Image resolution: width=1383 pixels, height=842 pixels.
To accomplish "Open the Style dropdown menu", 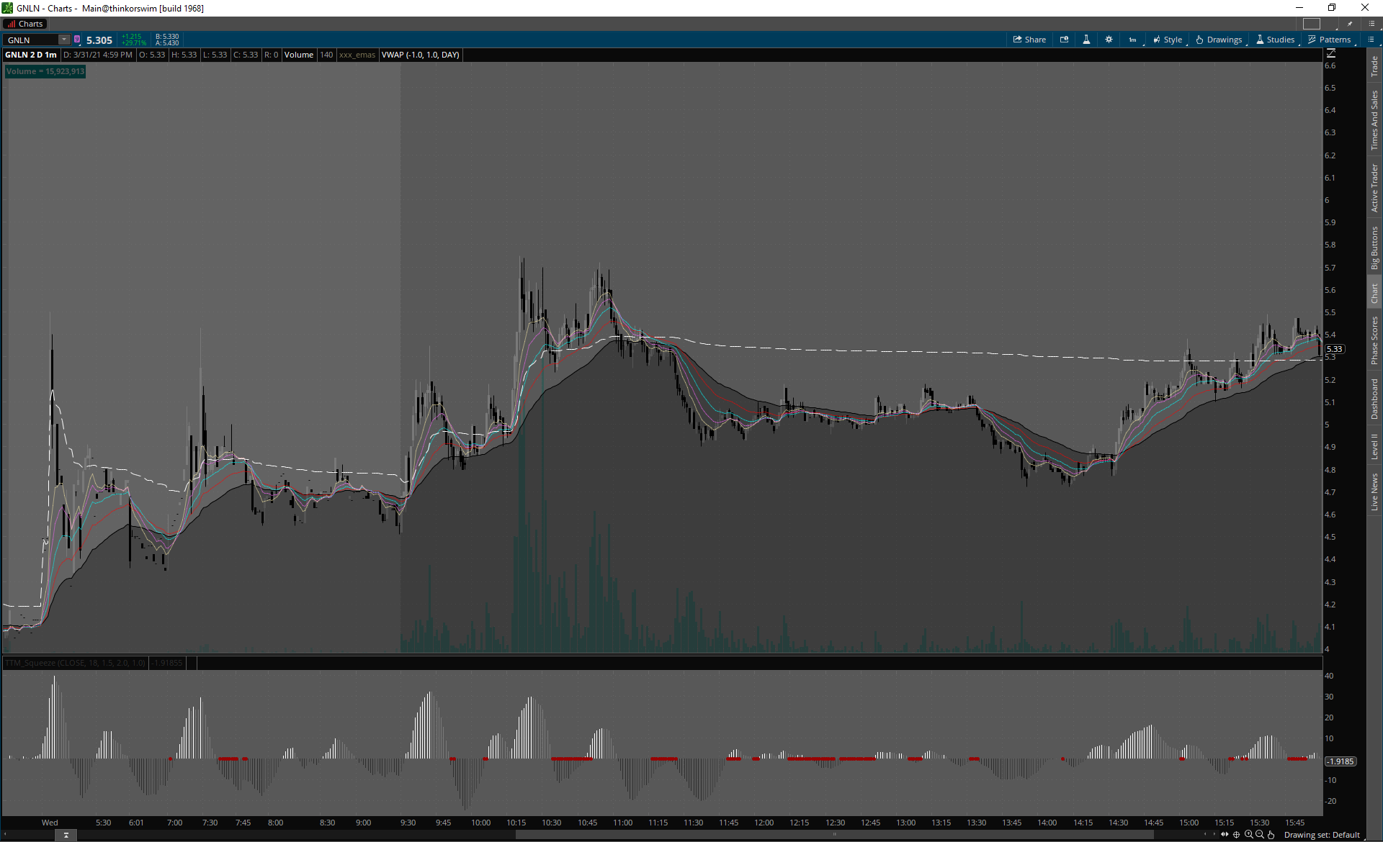I will (x=1167, y=40).
